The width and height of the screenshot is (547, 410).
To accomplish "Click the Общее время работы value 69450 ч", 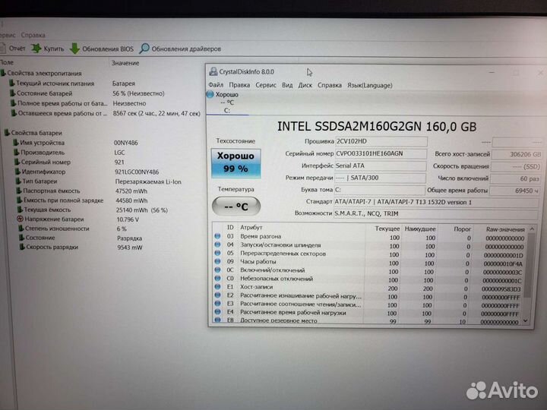I will [x=514, y=191].
